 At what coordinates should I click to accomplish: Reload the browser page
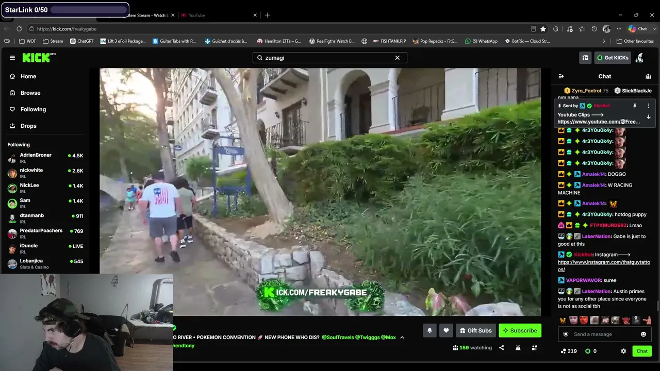coord(19,29)
